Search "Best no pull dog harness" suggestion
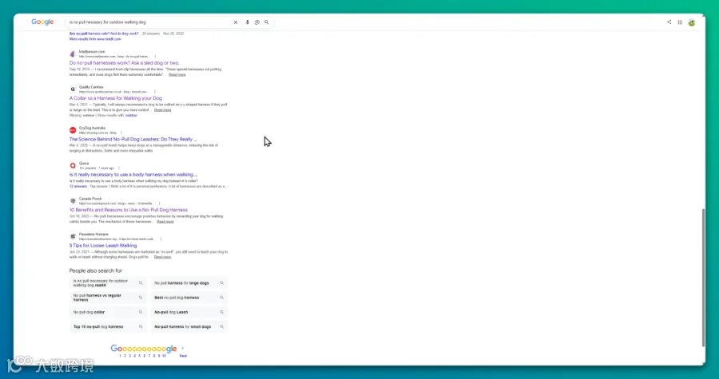 tap(189, 298)
